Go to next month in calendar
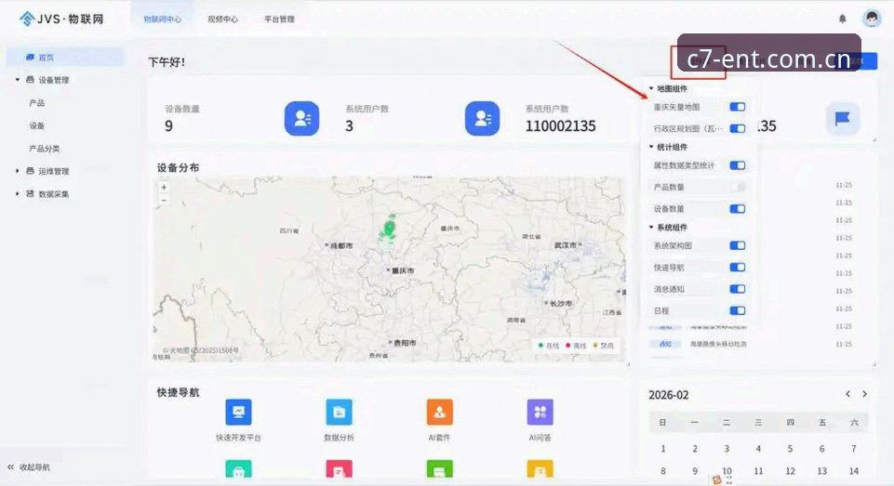The width and height of the screenshot is (894, 486). tap(865, 394)
